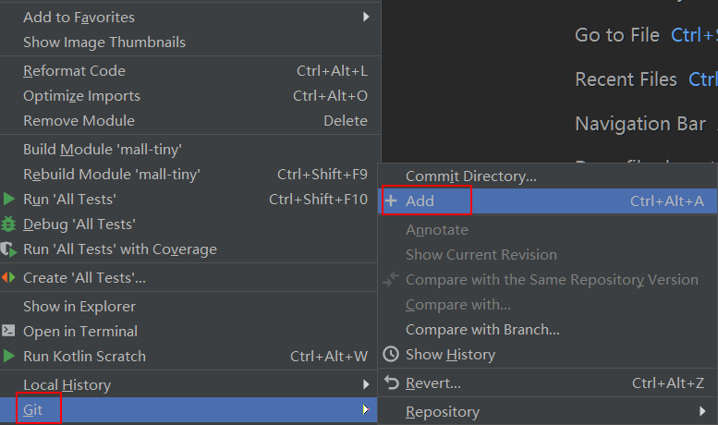Click the Open in Terminal icon
Viewport: 718px width, 425px height.
[x=8, y=331]
